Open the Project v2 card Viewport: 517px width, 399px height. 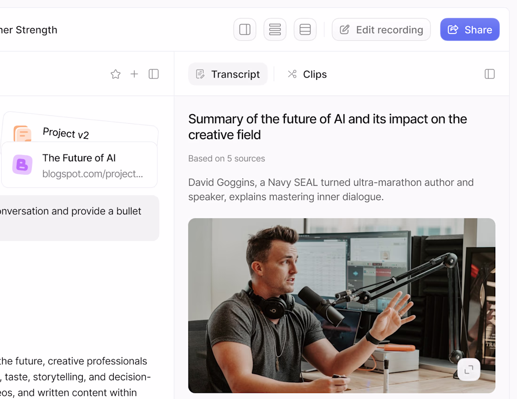pos(80,128)
